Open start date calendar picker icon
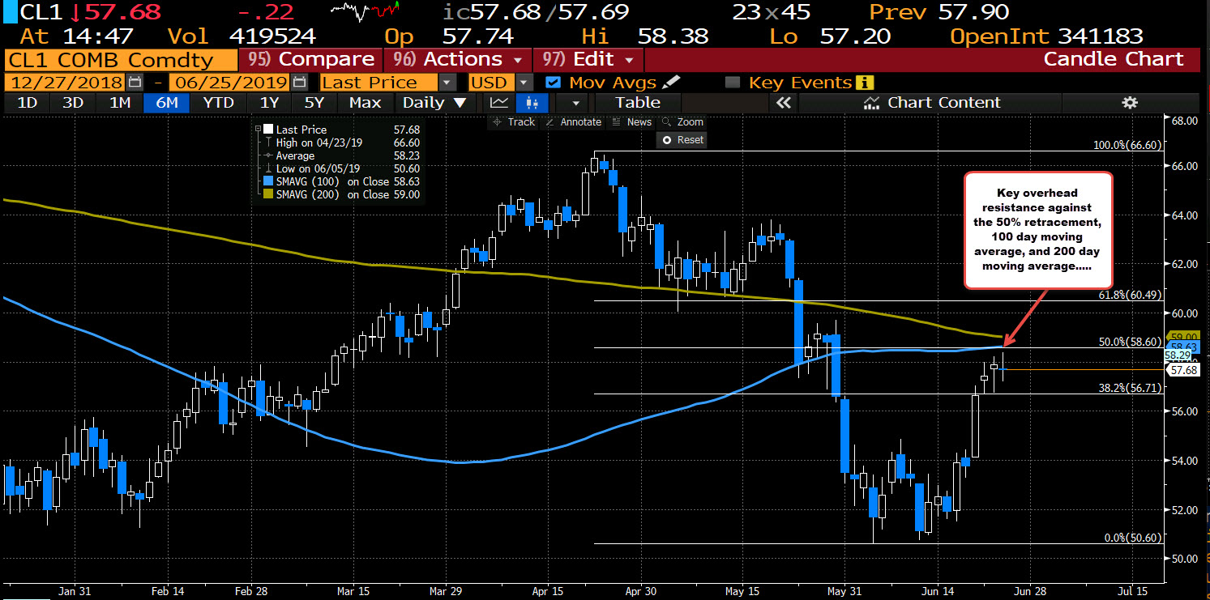 135,83
